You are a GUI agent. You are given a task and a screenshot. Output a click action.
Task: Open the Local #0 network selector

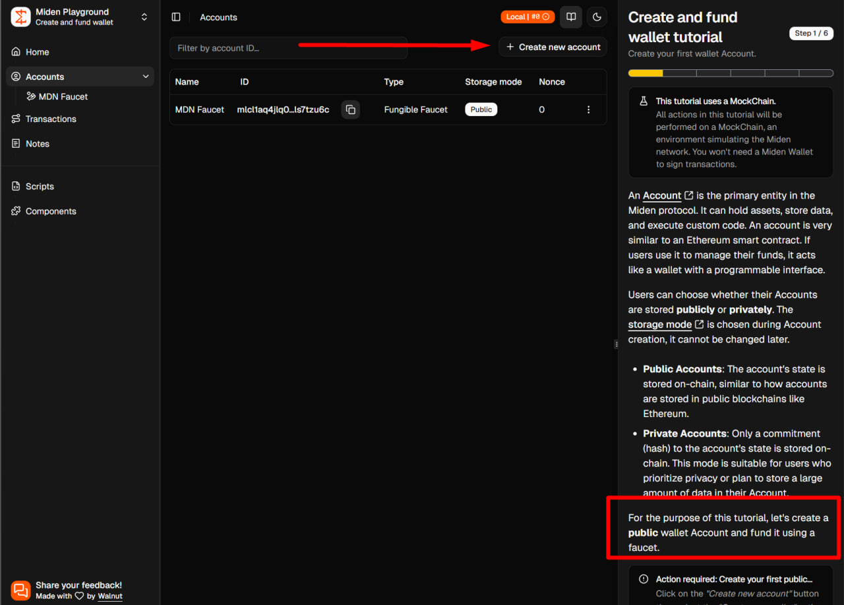(527, 17)
